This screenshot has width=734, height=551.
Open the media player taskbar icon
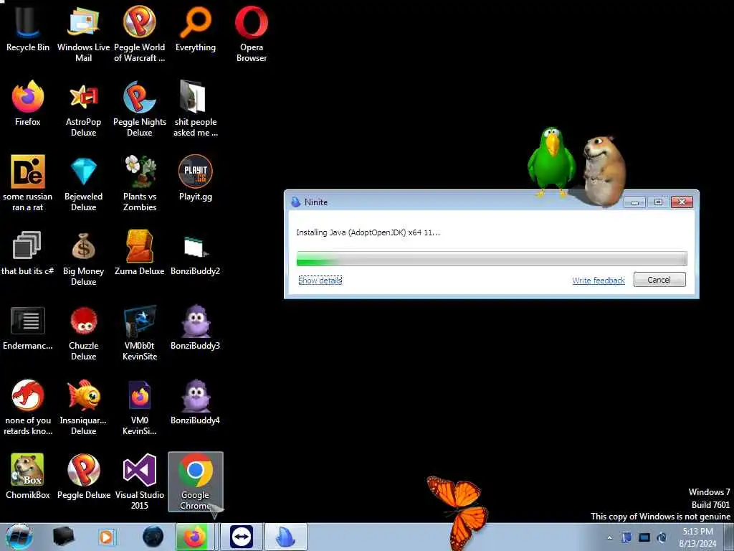[x=106, y=537]
